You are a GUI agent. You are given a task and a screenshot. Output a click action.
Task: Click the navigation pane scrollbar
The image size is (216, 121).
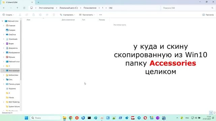pos(21,50)
